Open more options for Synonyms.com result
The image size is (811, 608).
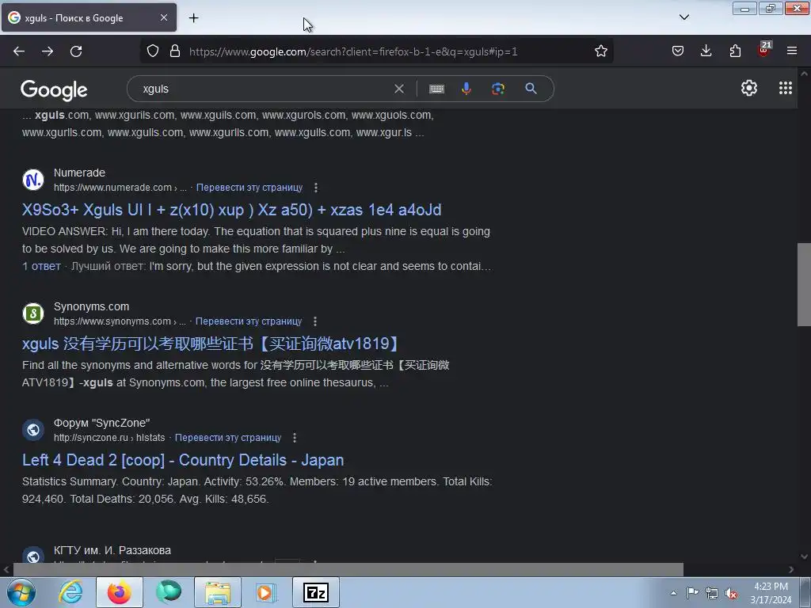point(315,321)
